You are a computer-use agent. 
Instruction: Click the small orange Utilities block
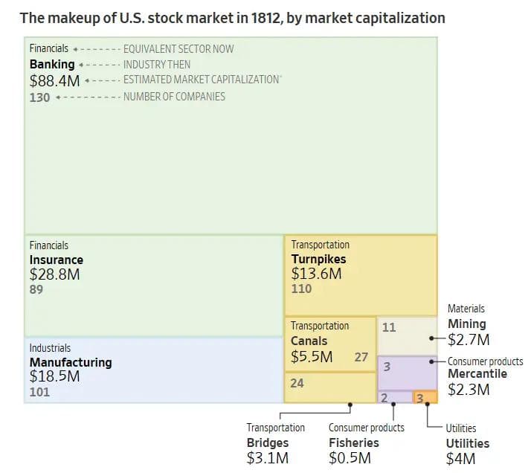coord(425,398)
